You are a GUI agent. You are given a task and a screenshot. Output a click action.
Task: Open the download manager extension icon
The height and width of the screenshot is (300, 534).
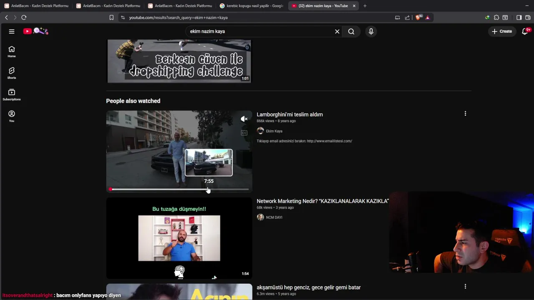487,17
